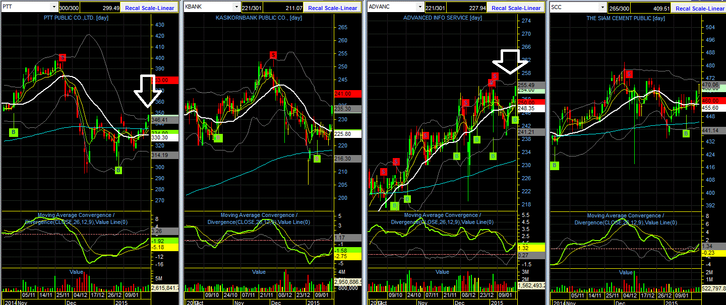Click Recal Scale-Linear on the KBANK chart

pyautogui.click(x=333, y=8)
